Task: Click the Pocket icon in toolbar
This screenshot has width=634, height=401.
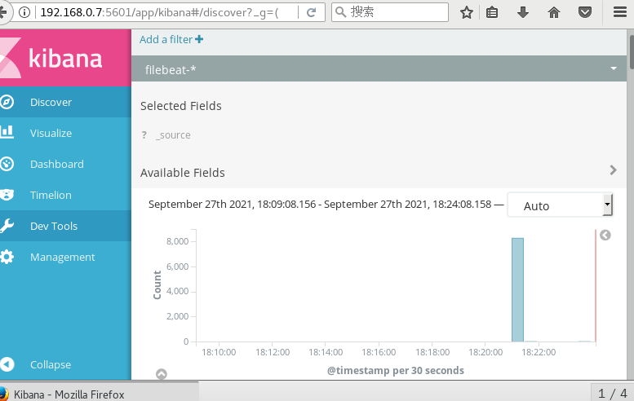Action: (585, 12)
